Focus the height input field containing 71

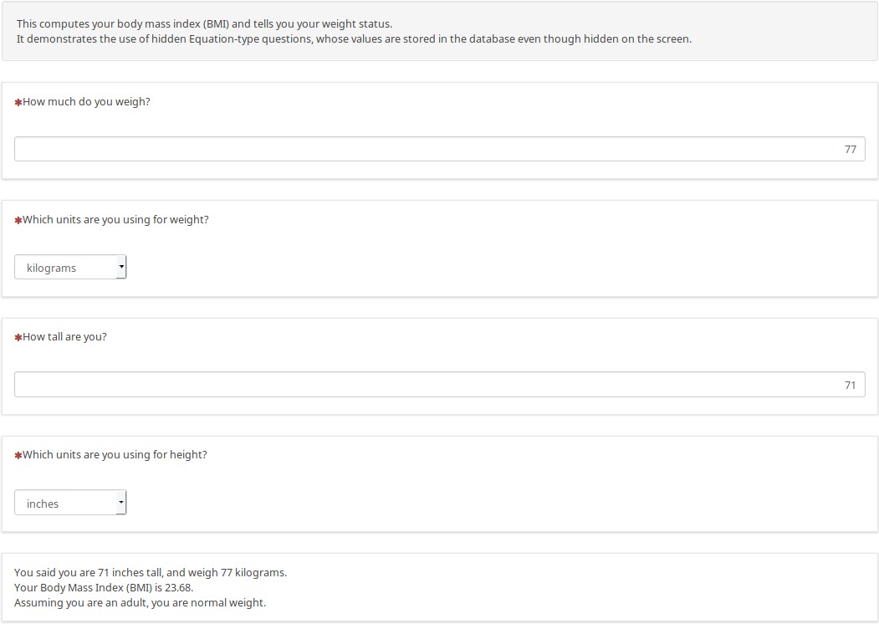[x=439, y=385]
